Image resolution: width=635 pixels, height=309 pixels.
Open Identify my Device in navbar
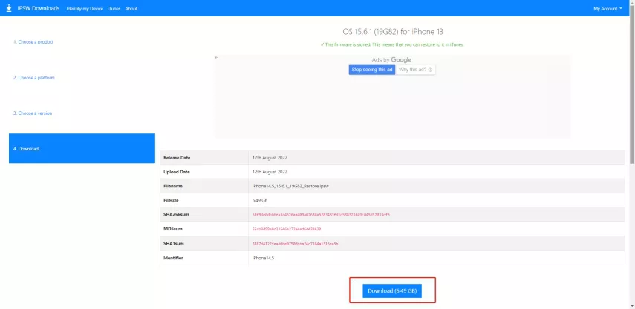[x=85, y=8]
